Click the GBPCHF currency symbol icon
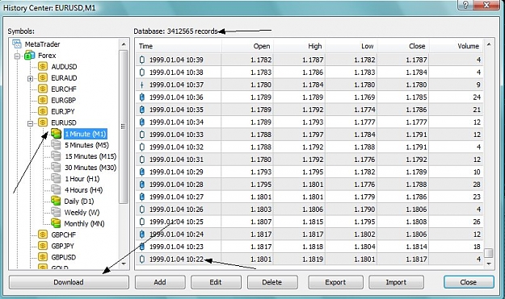 (x=43, y=235)
